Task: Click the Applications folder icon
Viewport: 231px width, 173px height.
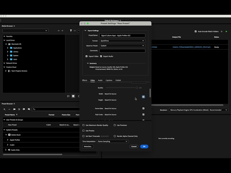Action: pyautogui.click(x=11, y=48)
